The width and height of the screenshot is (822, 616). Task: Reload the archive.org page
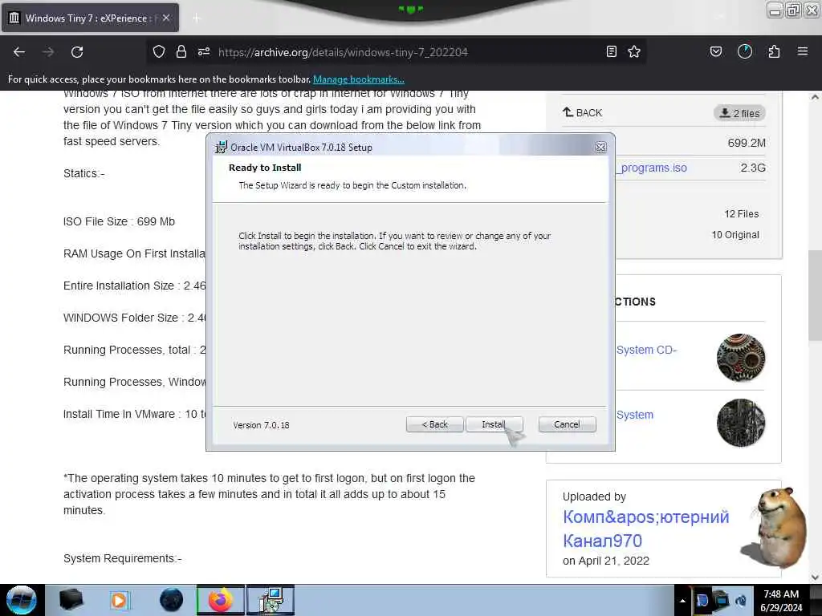[77, 52]
